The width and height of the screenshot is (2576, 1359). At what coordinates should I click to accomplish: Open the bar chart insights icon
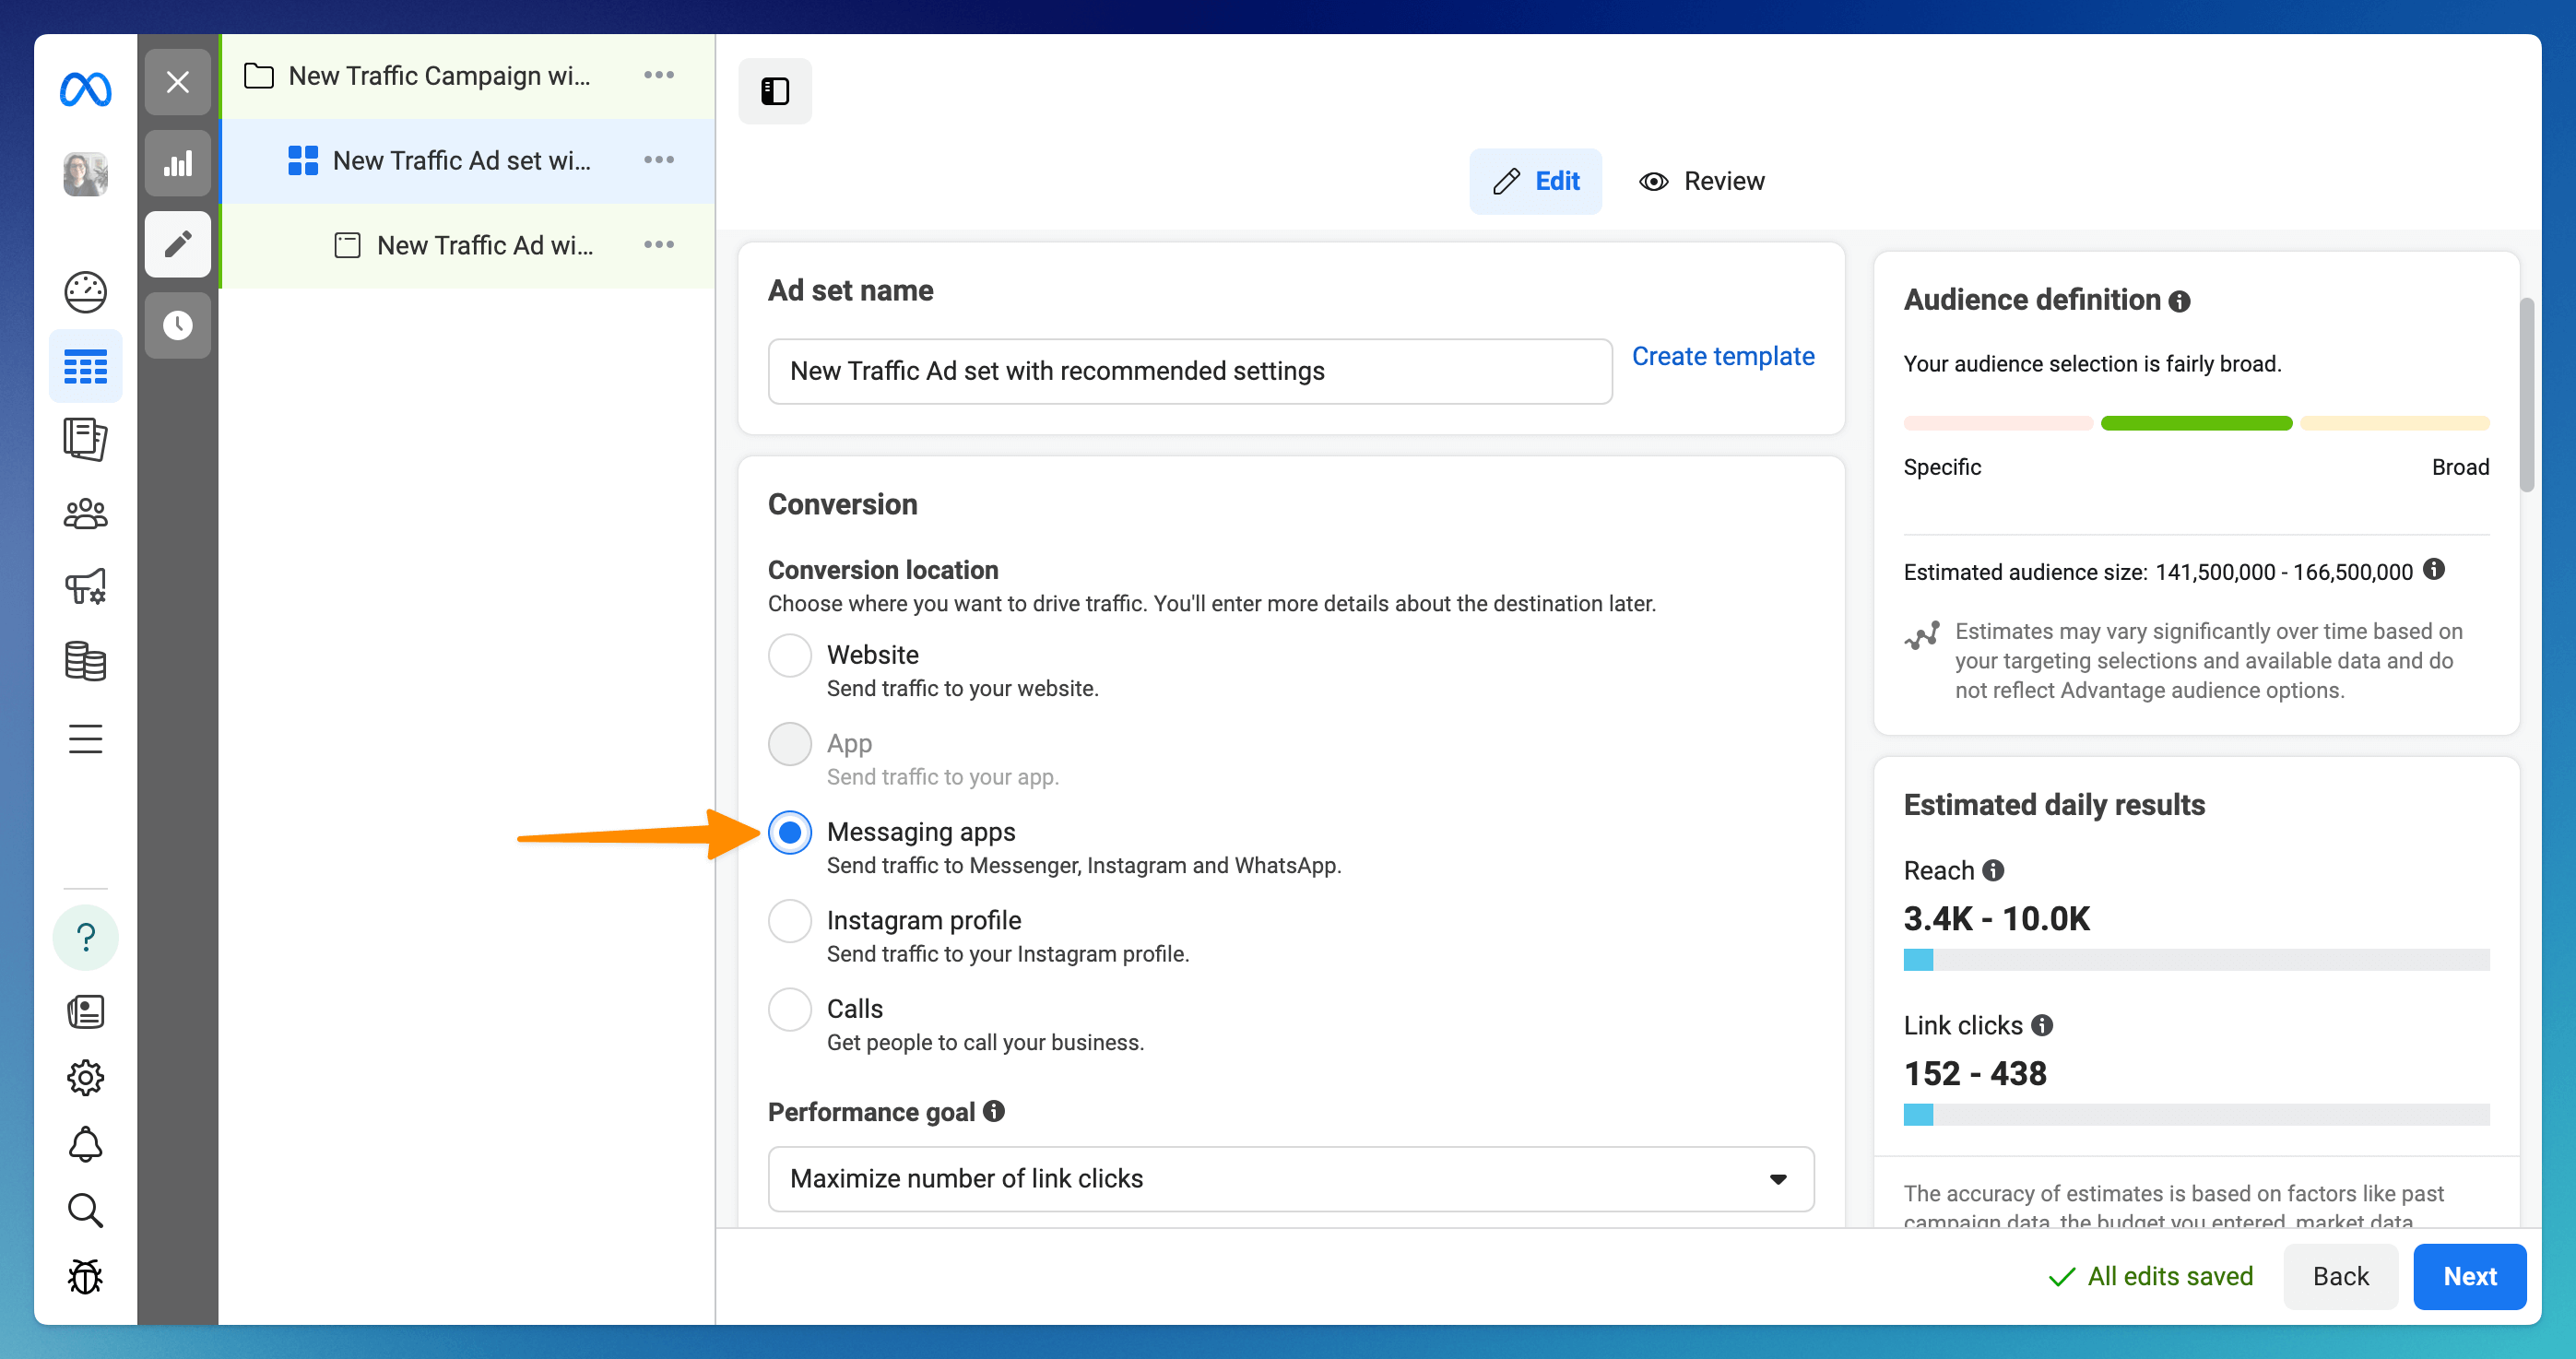178,163
